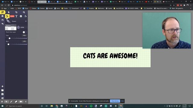Screen dimensions: 193x108
Task: Open the browser Extensions puzzle icon
Action: 184,5
